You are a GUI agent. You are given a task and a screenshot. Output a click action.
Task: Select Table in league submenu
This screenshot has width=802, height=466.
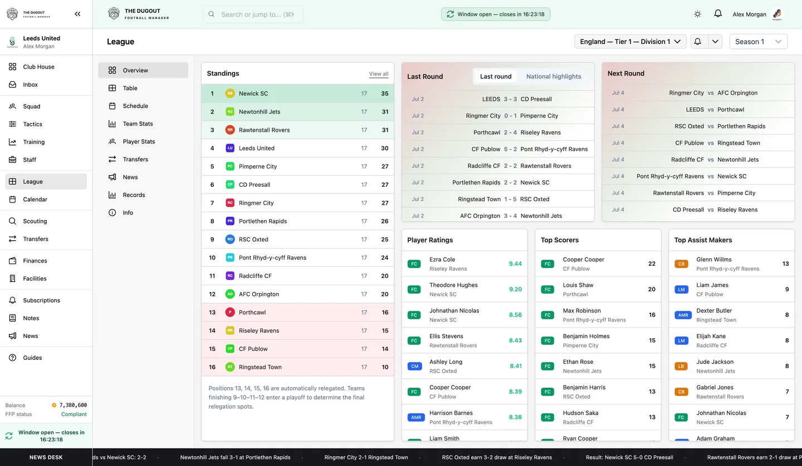tap(143, 88)
